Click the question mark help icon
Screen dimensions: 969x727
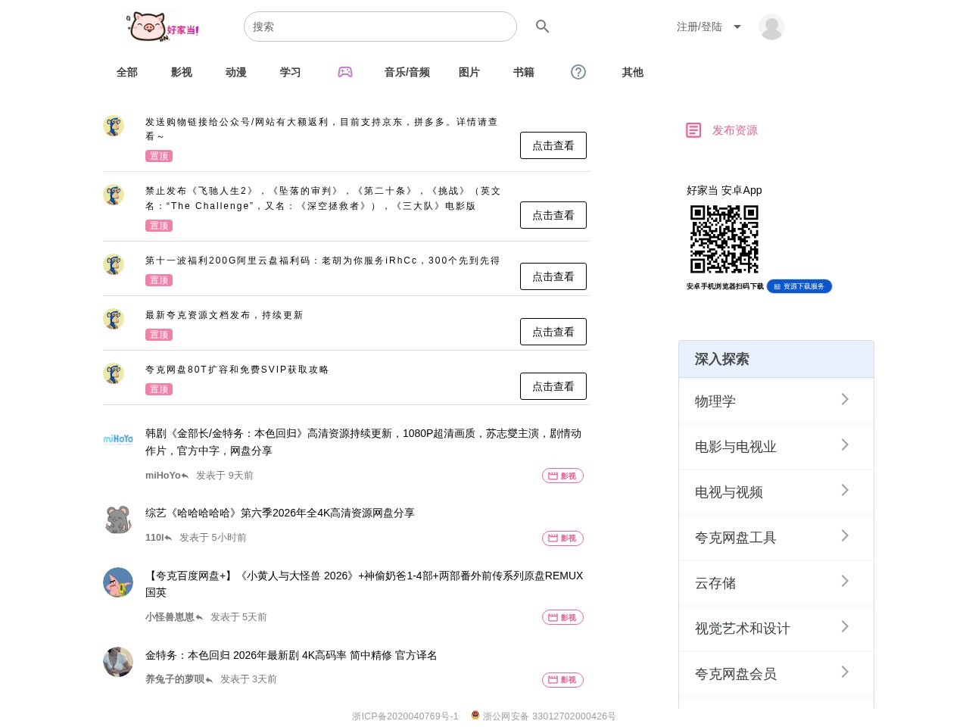pyautogui.click(x=578, y=72)
